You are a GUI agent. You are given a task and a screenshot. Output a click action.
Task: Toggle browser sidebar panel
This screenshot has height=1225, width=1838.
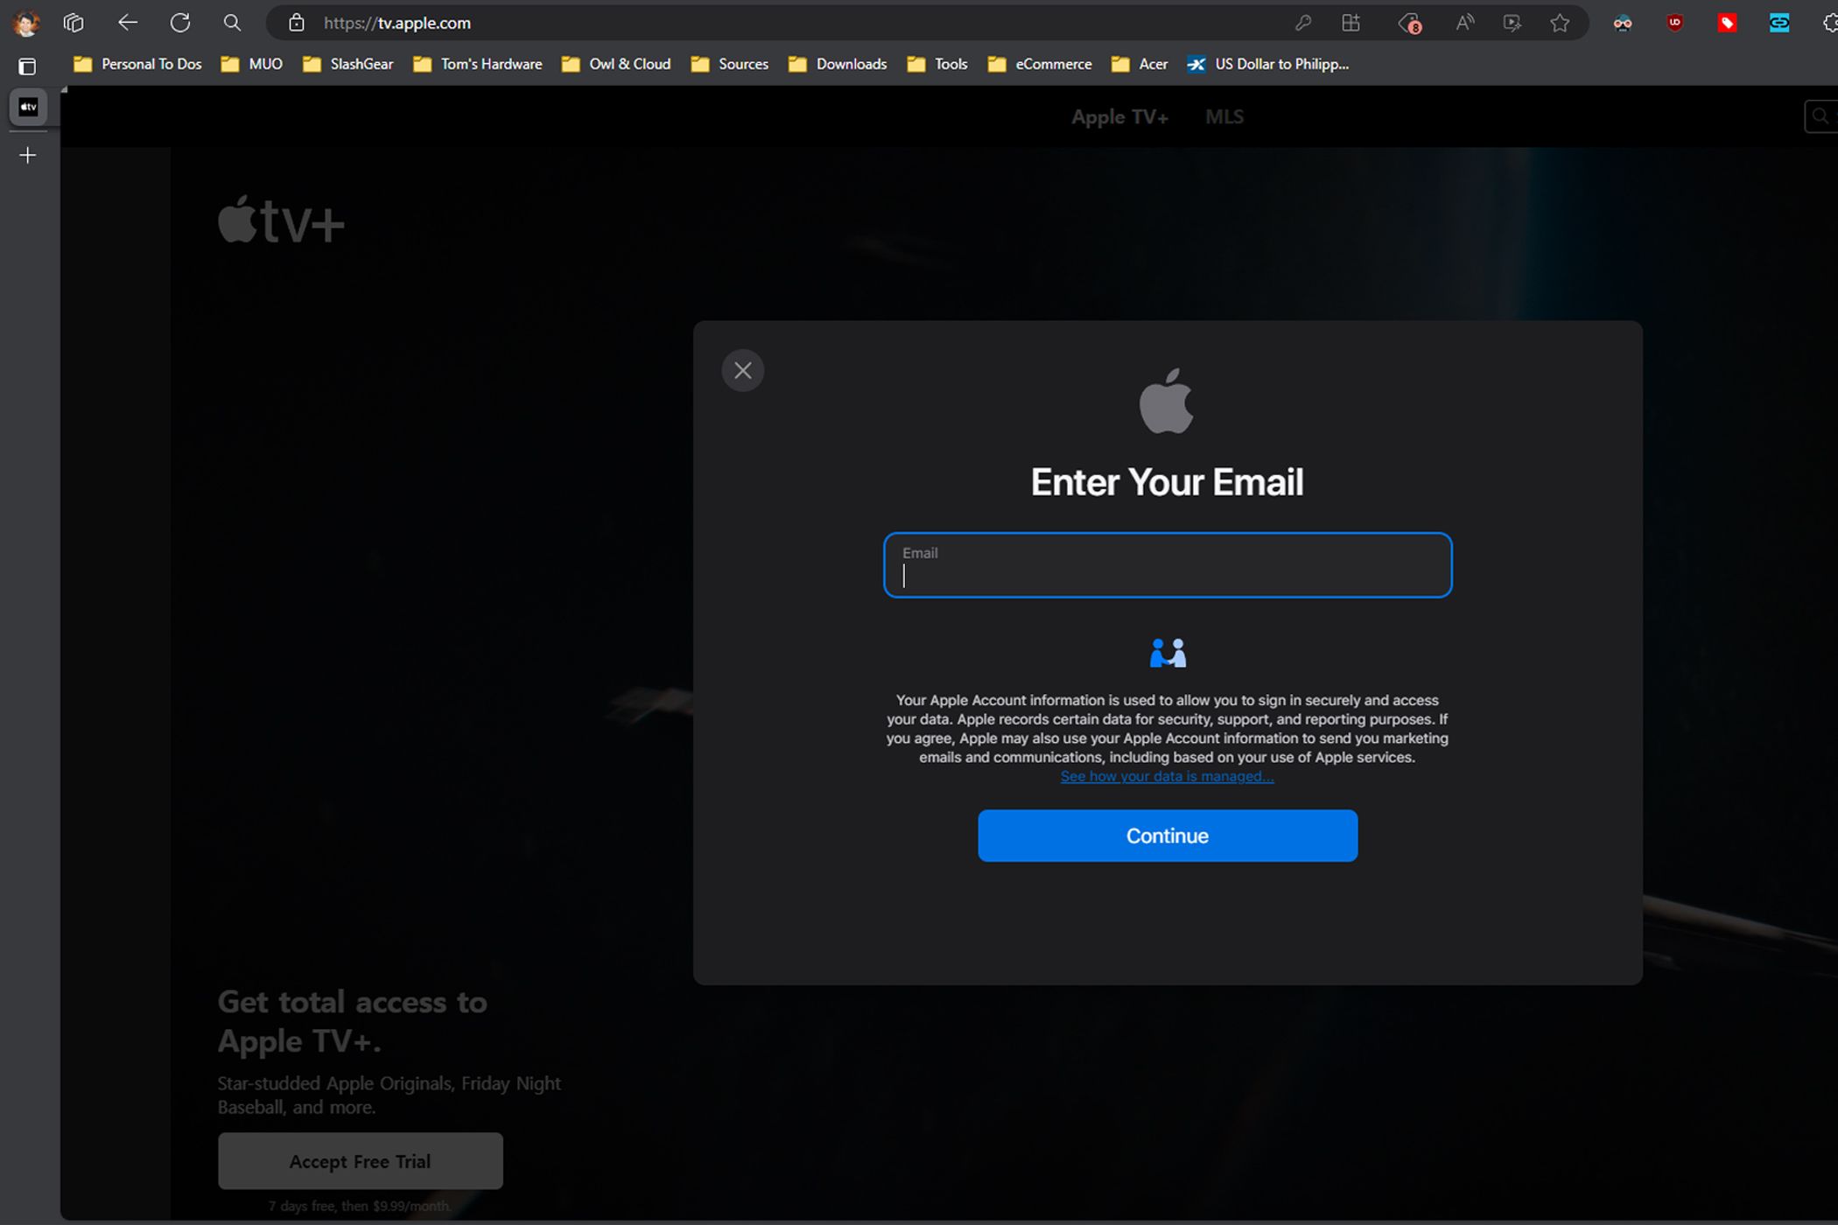tap(26, 64)
